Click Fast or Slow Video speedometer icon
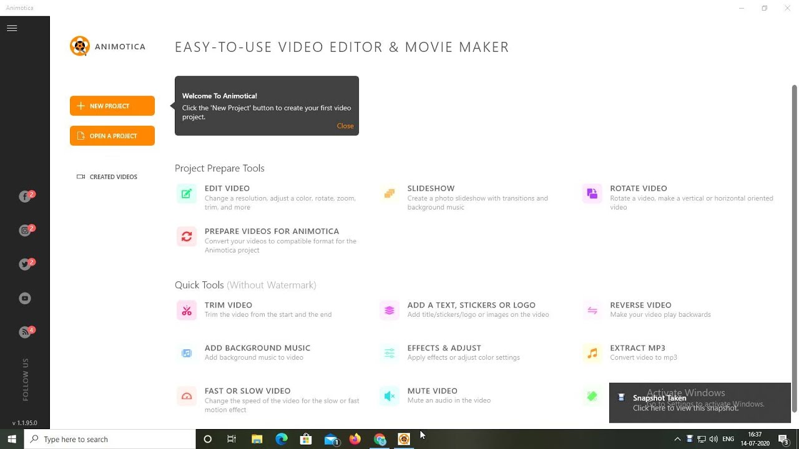This screenshot has height=449, width=799. point(186,396)
